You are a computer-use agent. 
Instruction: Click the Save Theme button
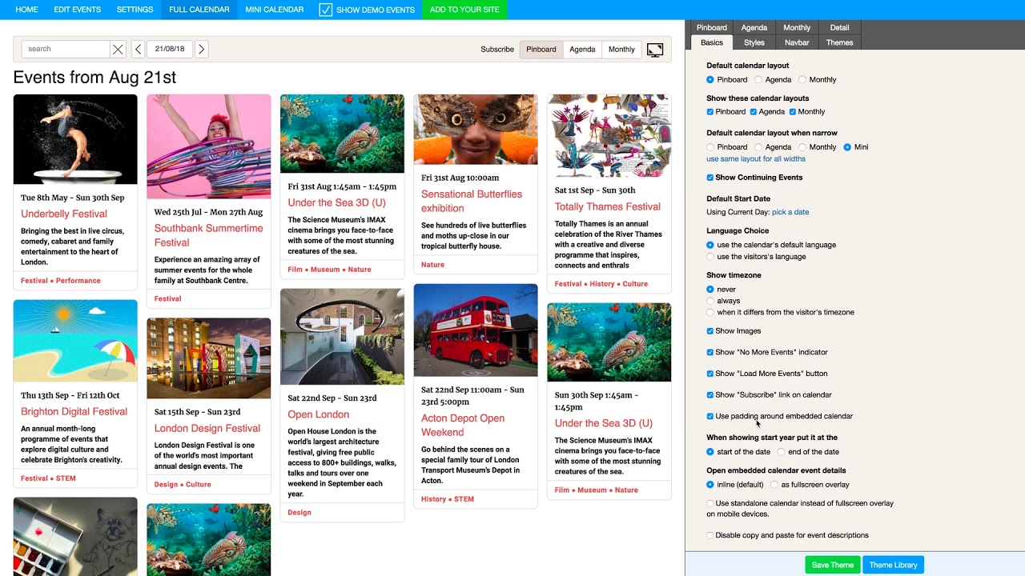(x=833, y=565)
